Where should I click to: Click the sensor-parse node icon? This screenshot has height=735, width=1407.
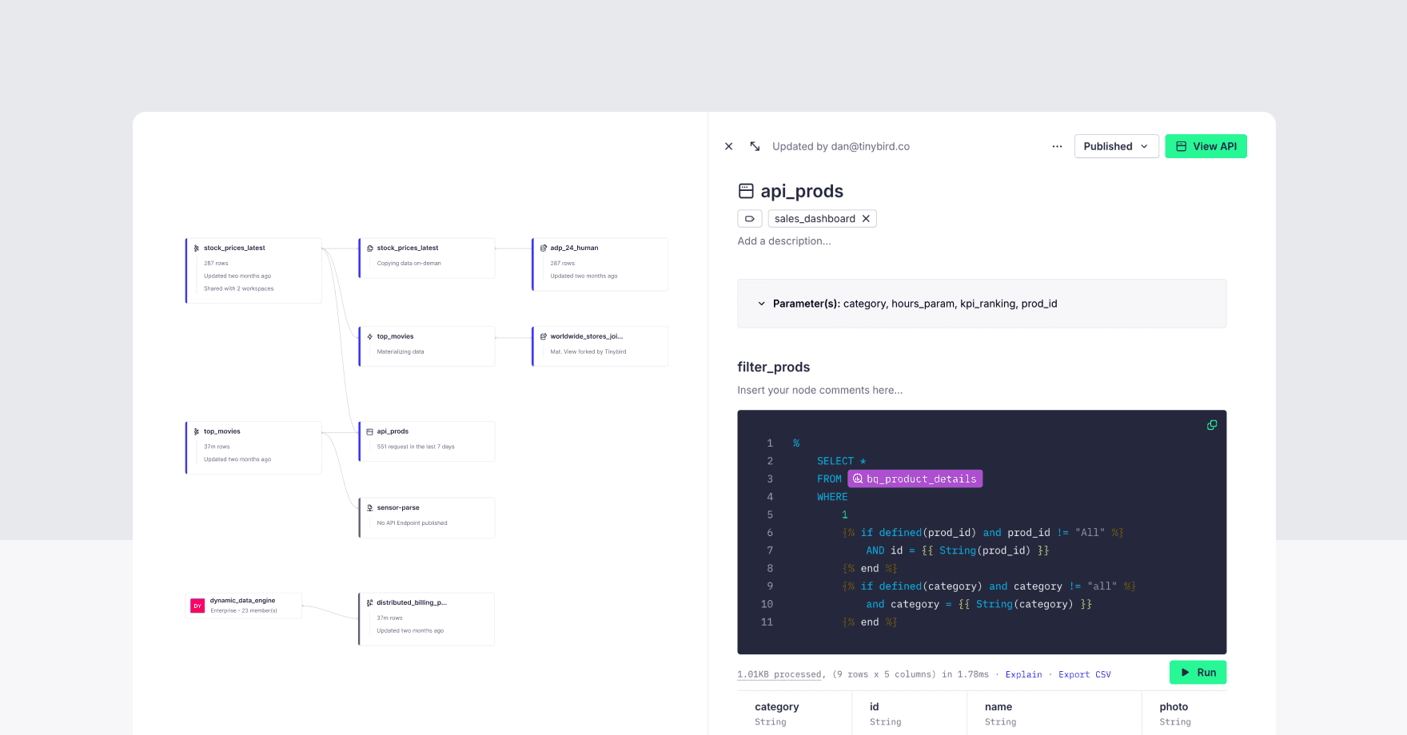370,508
